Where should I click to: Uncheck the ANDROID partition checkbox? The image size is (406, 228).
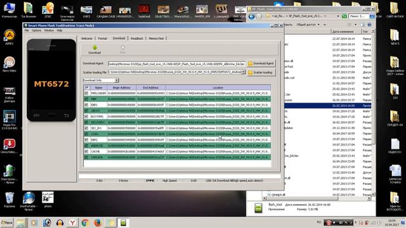pos(86,146)
